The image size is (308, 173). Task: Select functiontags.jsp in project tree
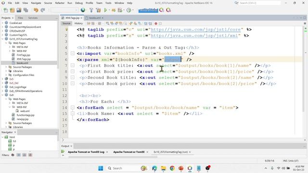26,115
